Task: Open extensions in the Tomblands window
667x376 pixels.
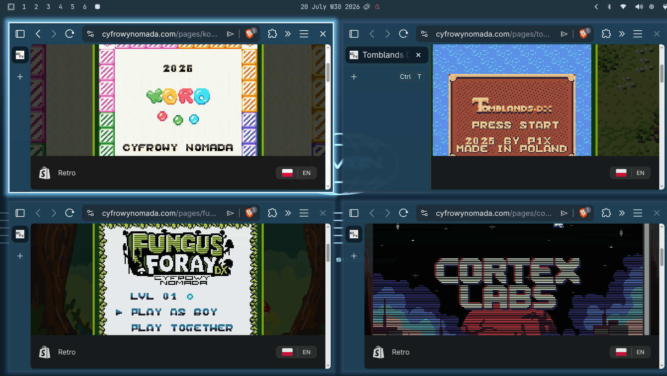Action: [606, 34]
